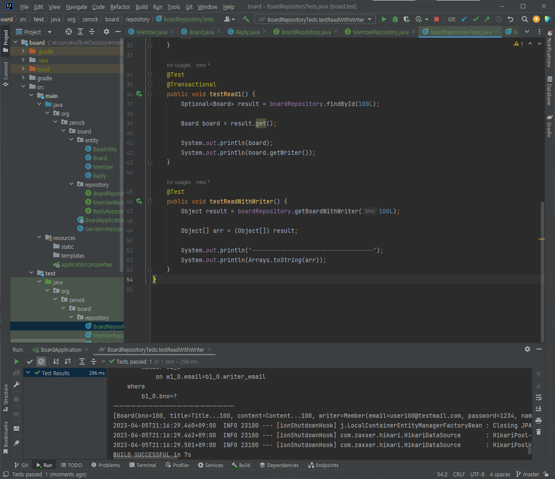Show hidden editor tabs dropdown

527,31
